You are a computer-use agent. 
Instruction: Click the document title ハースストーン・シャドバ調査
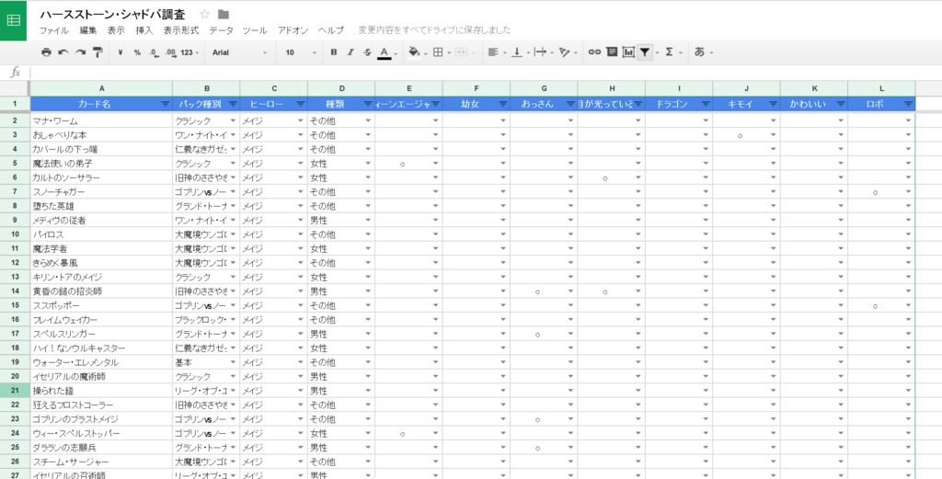[112, 15]
